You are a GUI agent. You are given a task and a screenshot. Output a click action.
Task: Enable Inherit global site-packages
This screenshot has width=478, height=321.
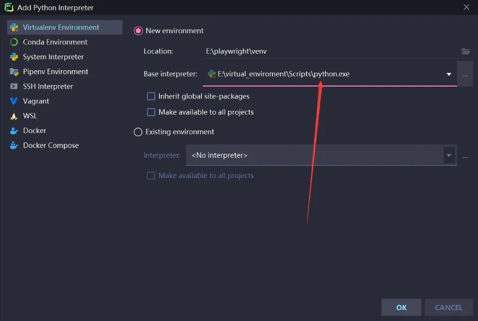[151, 96]
